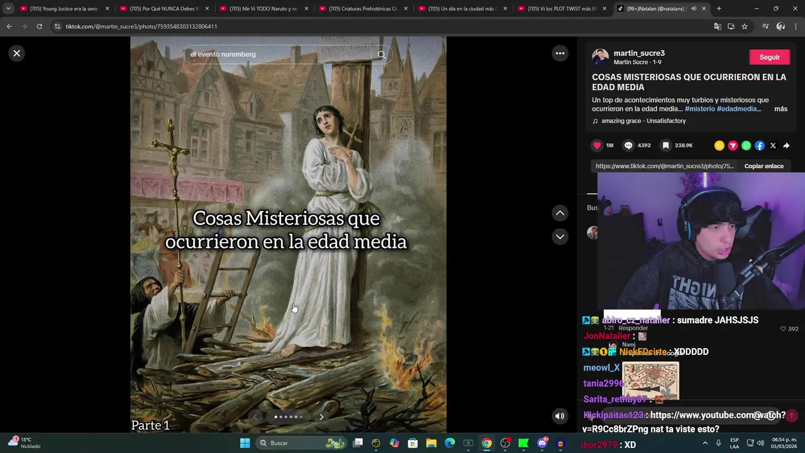Open martin_sucre3 profile avatar
The image size is (805, 453).
pos(600,57)
